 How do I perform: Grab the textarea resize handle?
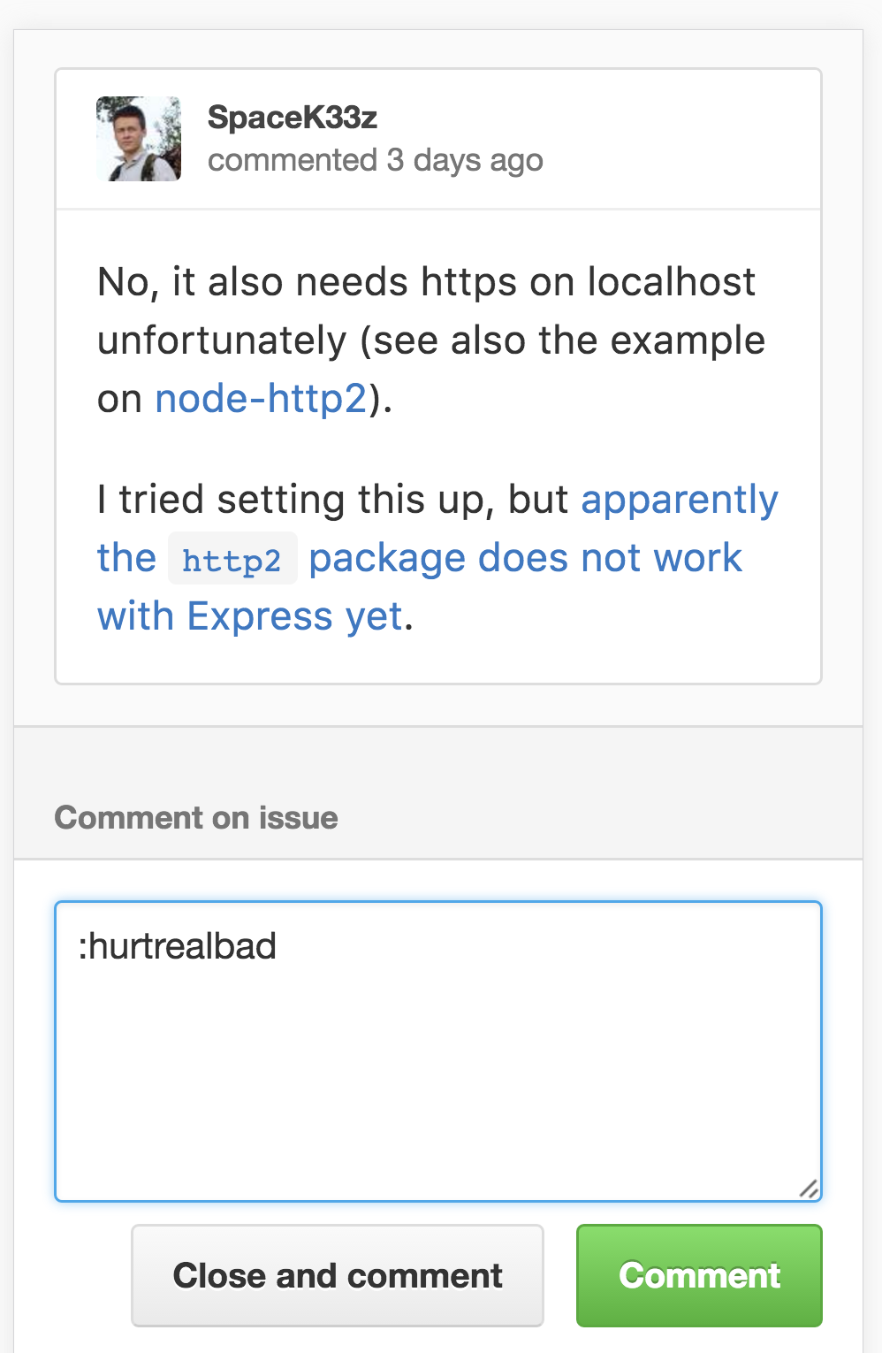point(809,1189)
